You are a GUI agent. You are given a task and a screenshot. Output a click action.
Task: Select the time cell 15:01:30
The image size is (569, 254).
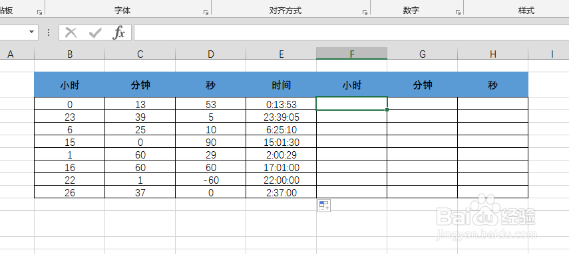click(282, 142)
